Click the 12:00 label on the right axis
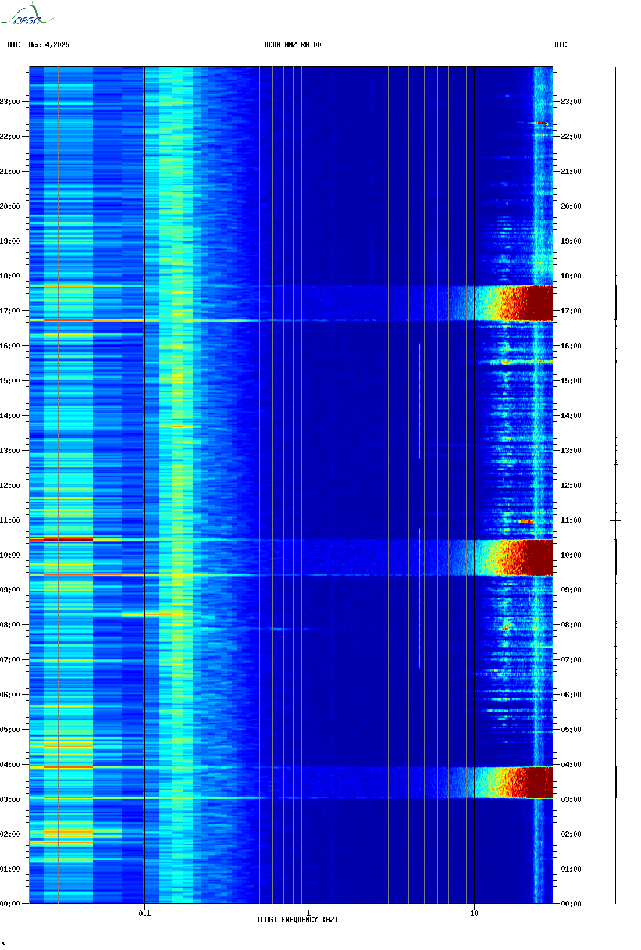Image resolution: width=641 pixels, height=950 pixels. coord(571,485)
